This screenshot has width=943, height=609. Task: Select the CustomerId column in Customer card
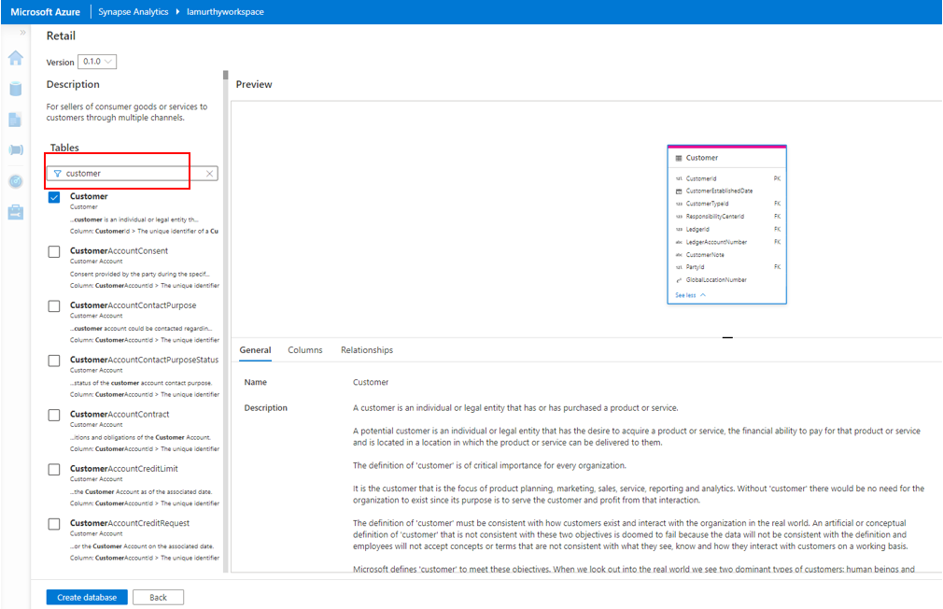tap(726, 178)
